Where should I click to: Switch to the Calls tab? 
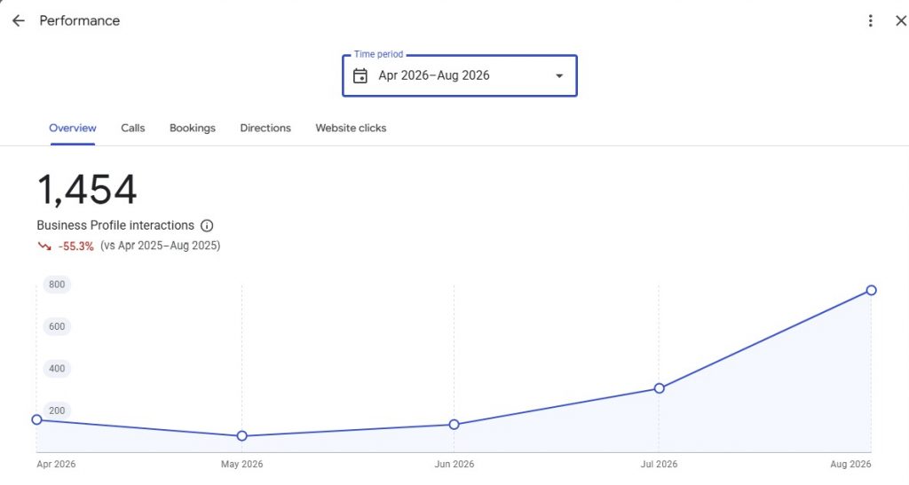133,128
